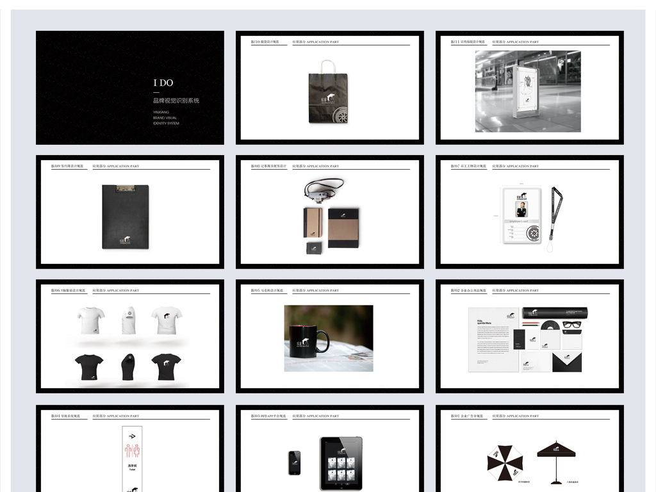Click 'APPLICATION PART' on the B/10 slide
Screen dimensions: 656x492
(x=323, y=42)
